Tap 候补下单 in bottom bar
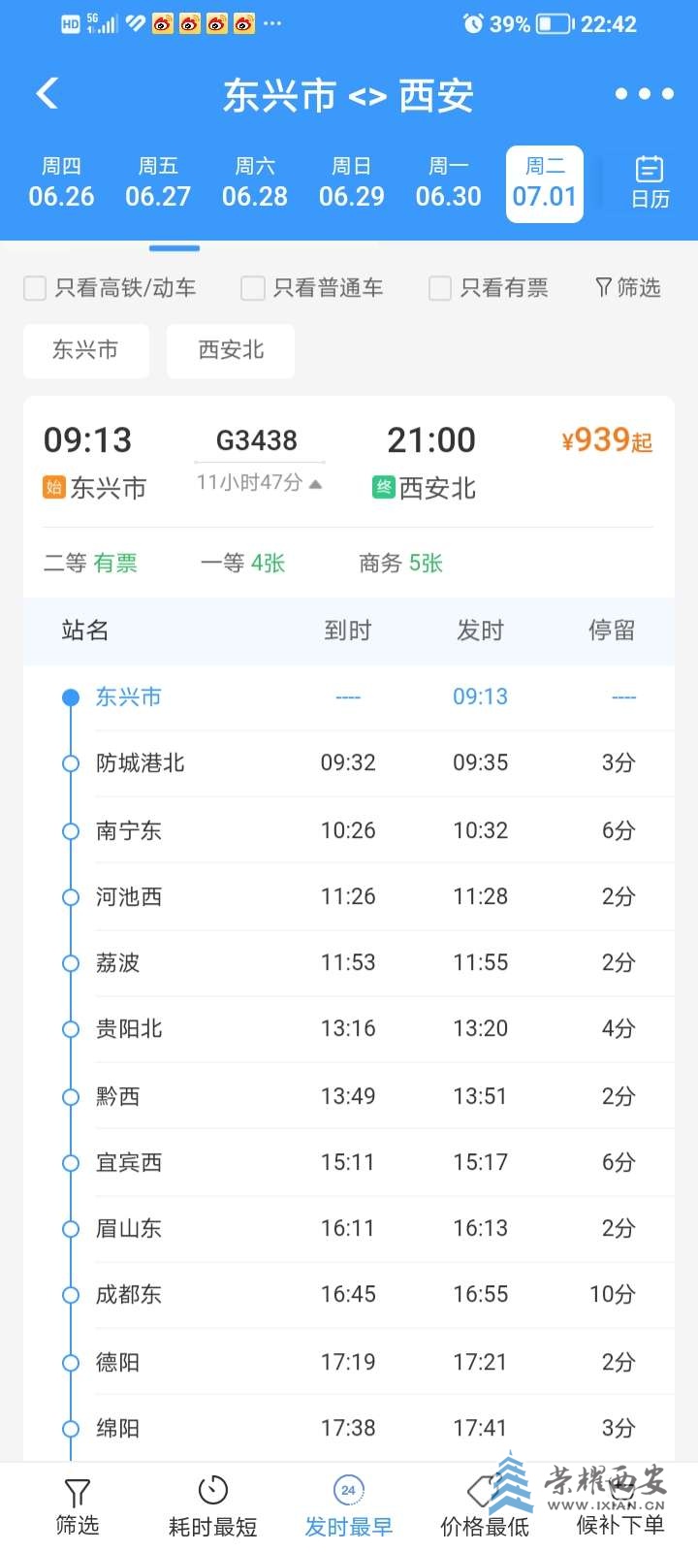The image size is (698, 1552). coord(620,1524)
